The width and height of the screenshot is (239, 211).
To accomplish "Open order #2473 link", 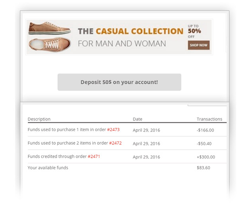I will (x=113, y=130).
